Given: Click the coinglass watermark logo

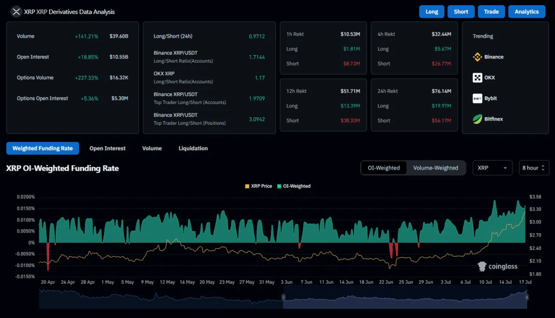Looking at the screenshot, I should point(497,266).
